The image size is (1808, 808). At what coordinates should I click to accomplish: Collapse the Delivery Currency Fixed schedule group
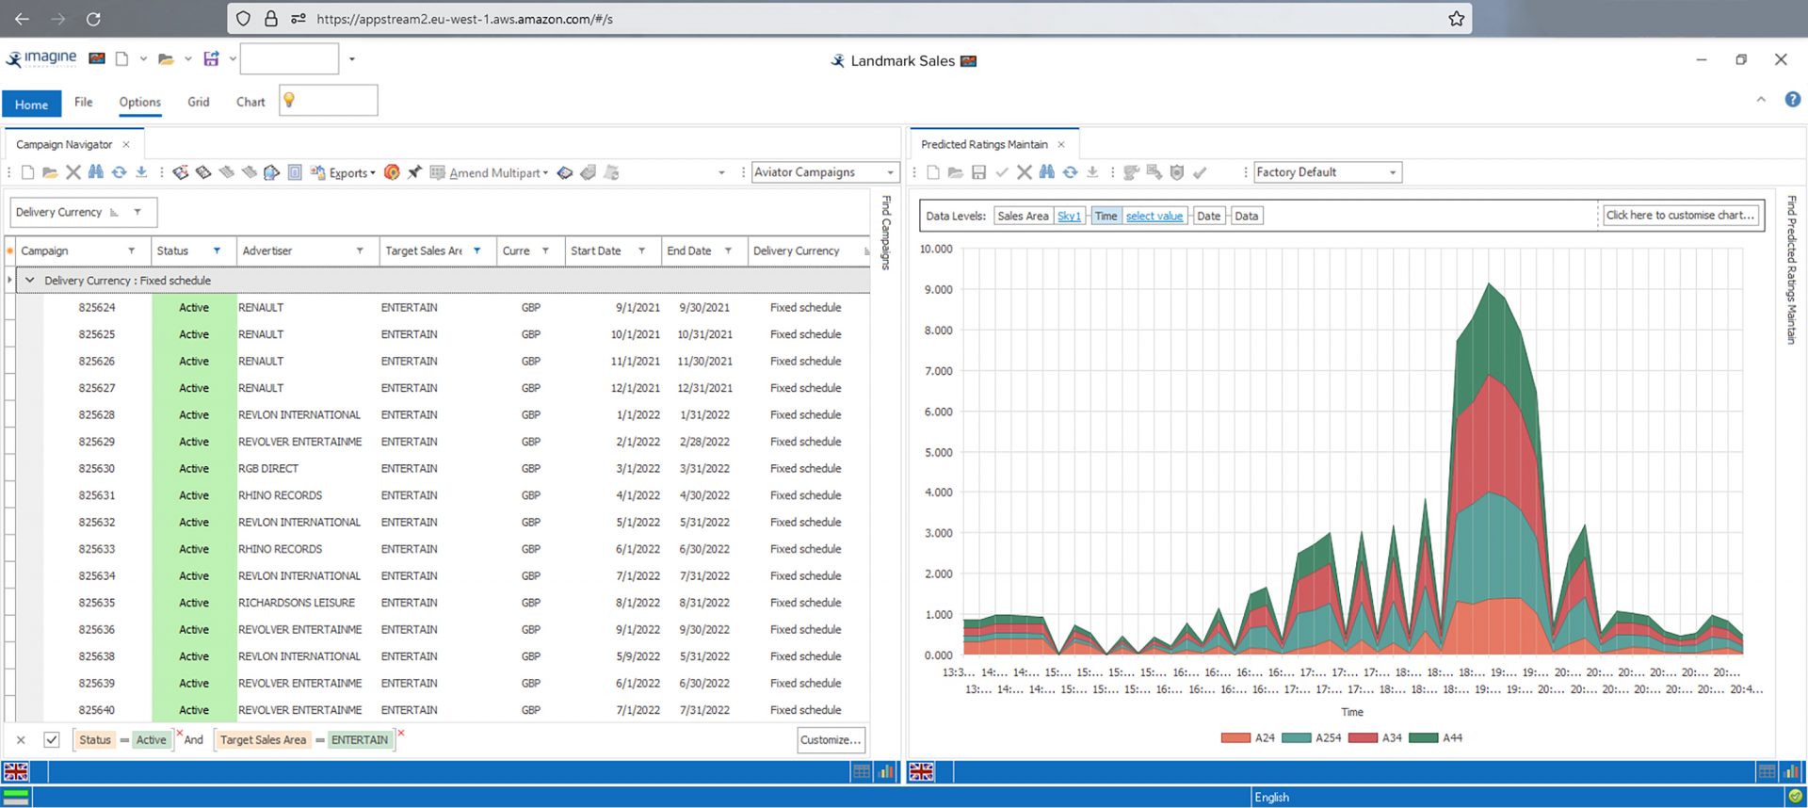tap(30, 280)
